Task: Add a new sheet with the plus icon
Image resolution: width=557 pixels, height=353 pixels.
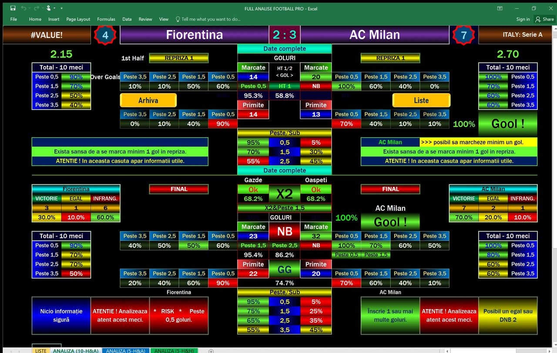Action: [x=211, y=351]
